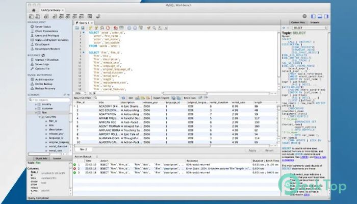Open Server Logs under Instance
Screen dimensions: 357x204
point(42,64)
